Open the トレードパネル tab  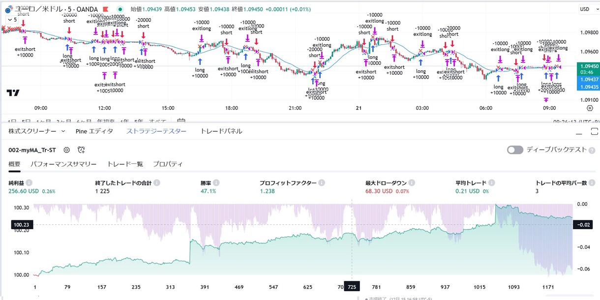coord(221,131)
